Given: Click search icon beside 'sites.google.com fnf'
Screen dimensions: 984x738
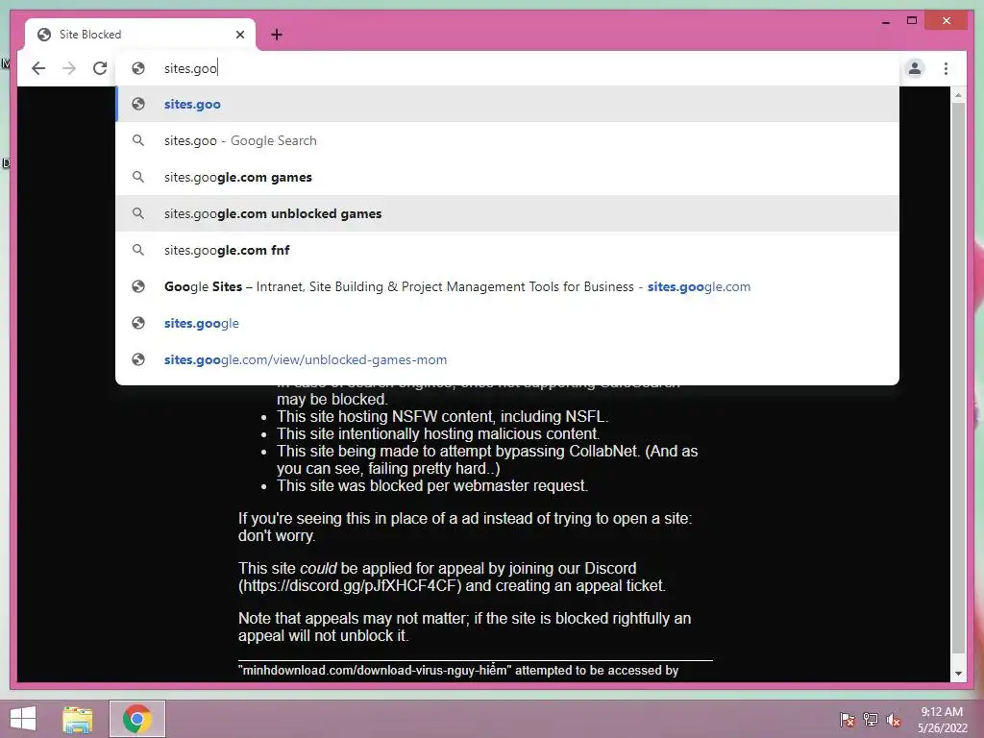Looking at the screenshot, I should (x=138, y=250).
